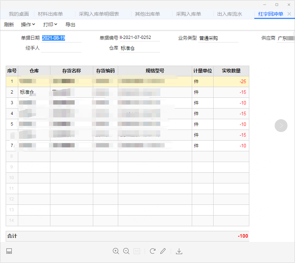Click the row number 5 cell
Screen dimensions: 295x263
[x=12, y=124]
